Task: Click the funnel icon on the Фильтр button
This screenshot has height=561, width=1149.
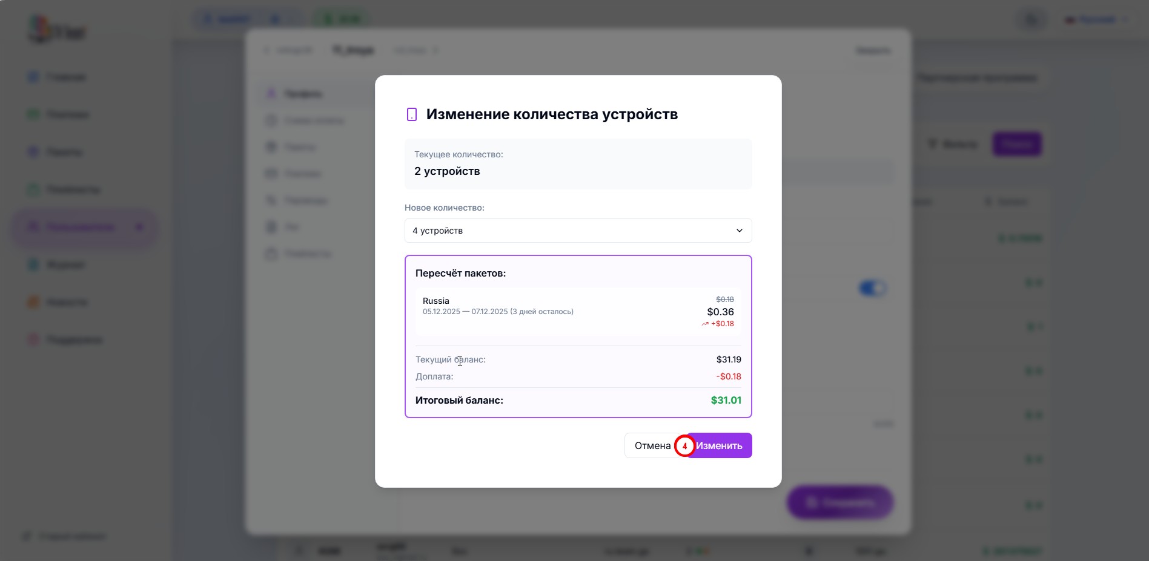Action: [933, 144]
